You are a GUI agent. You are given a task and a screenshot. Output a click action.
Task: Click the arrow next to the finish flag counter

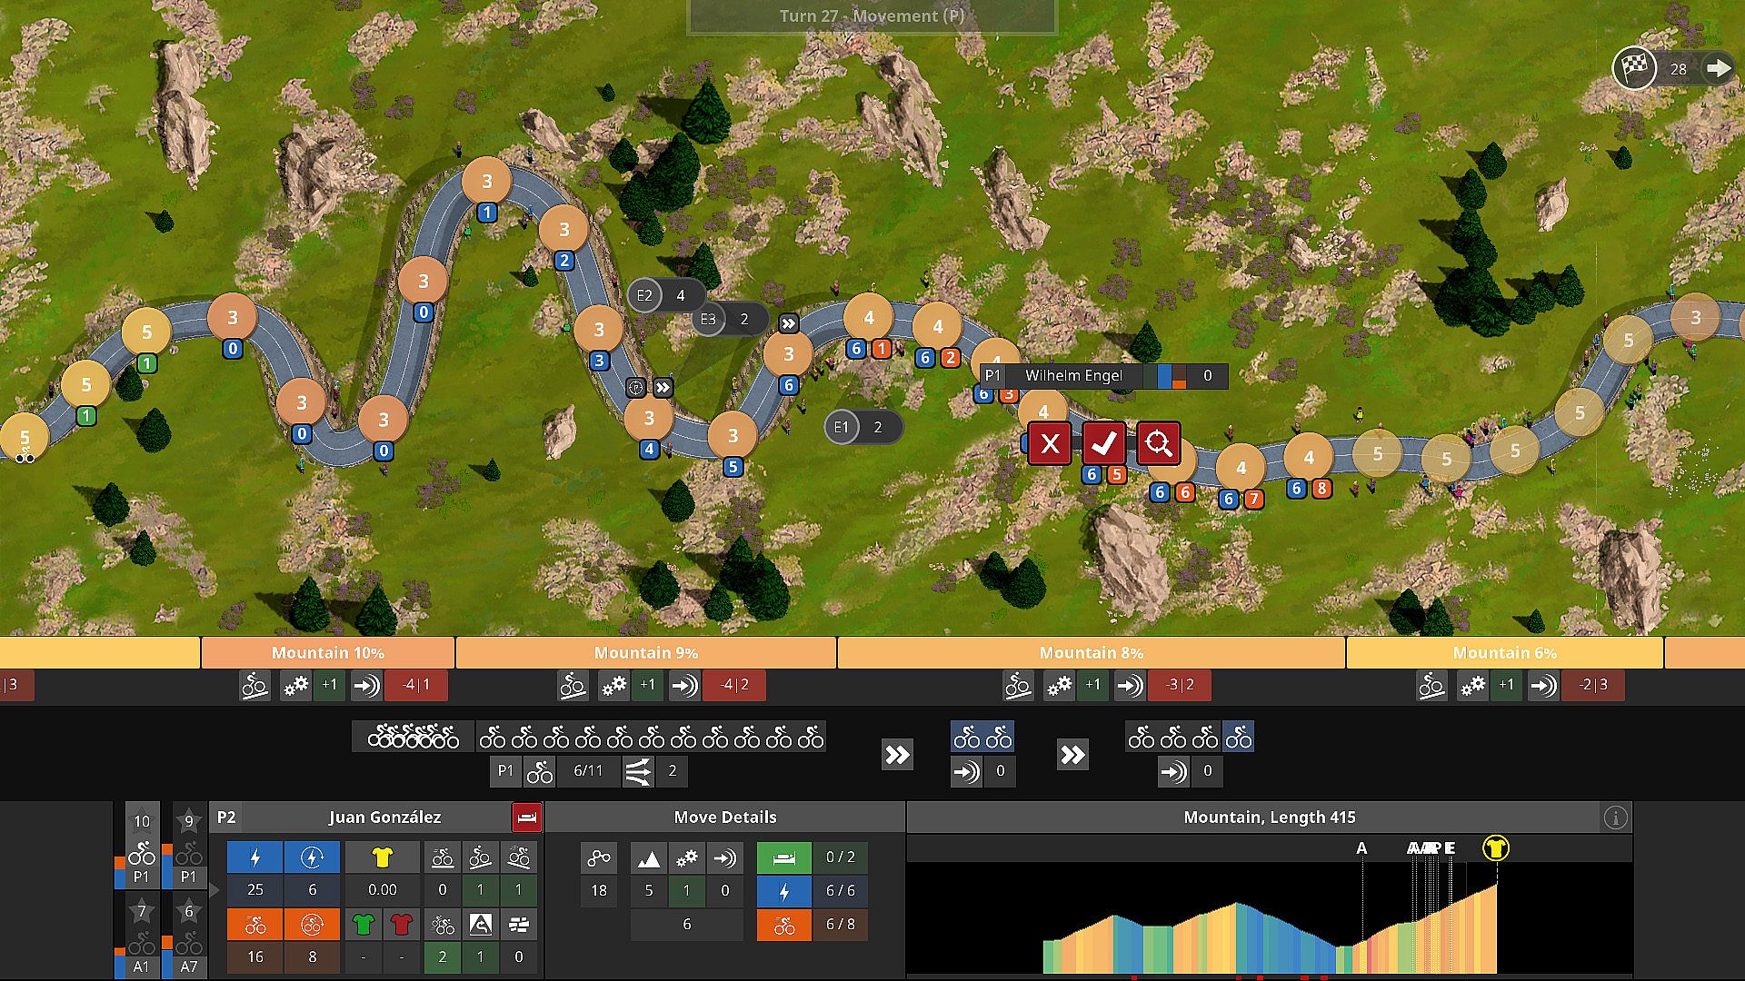[1718, 68]
